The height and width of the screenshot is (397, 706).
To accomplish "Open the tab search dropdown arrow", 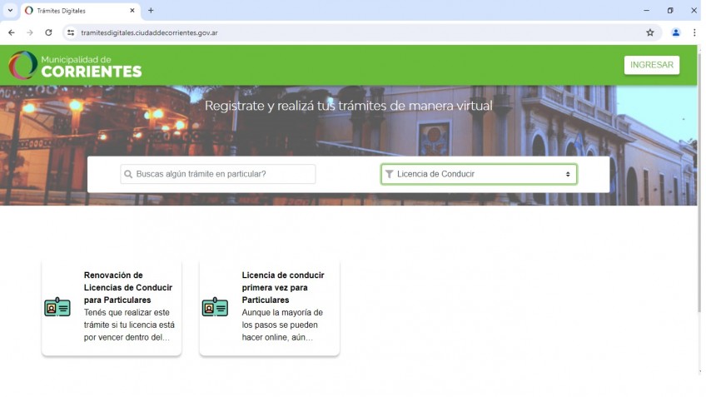I will coord(9,11).
